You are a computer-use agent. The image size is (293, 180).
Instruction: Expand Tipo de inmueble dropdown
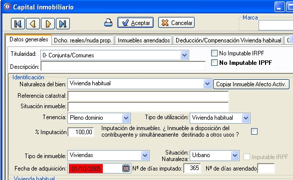pyautogui.click(x=145, y=156)
